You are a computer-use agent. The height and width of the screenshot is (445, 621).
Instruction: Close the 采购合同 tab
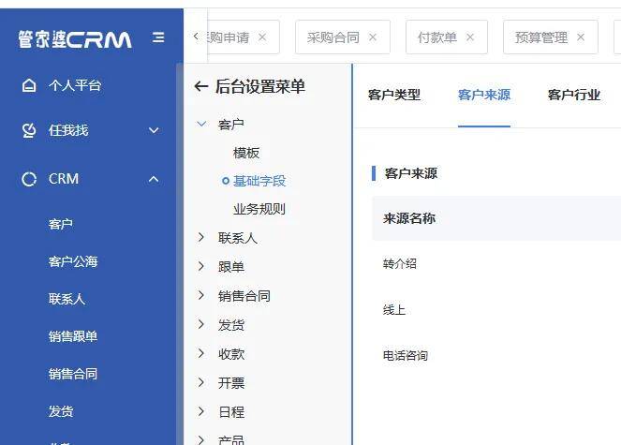[373, 37]
